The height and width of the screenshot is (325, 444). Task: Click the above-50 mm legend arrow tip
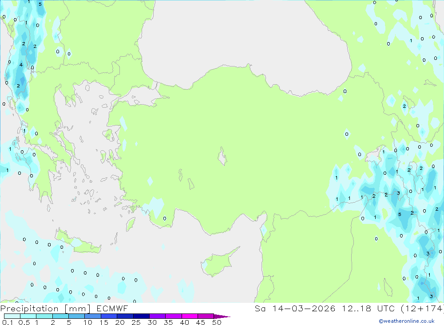[222, 317]
